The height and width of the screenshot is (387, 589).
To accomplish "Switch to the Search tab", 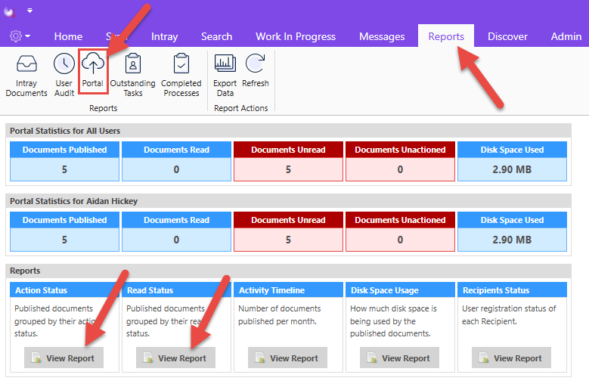I will [x=217, y=36].
